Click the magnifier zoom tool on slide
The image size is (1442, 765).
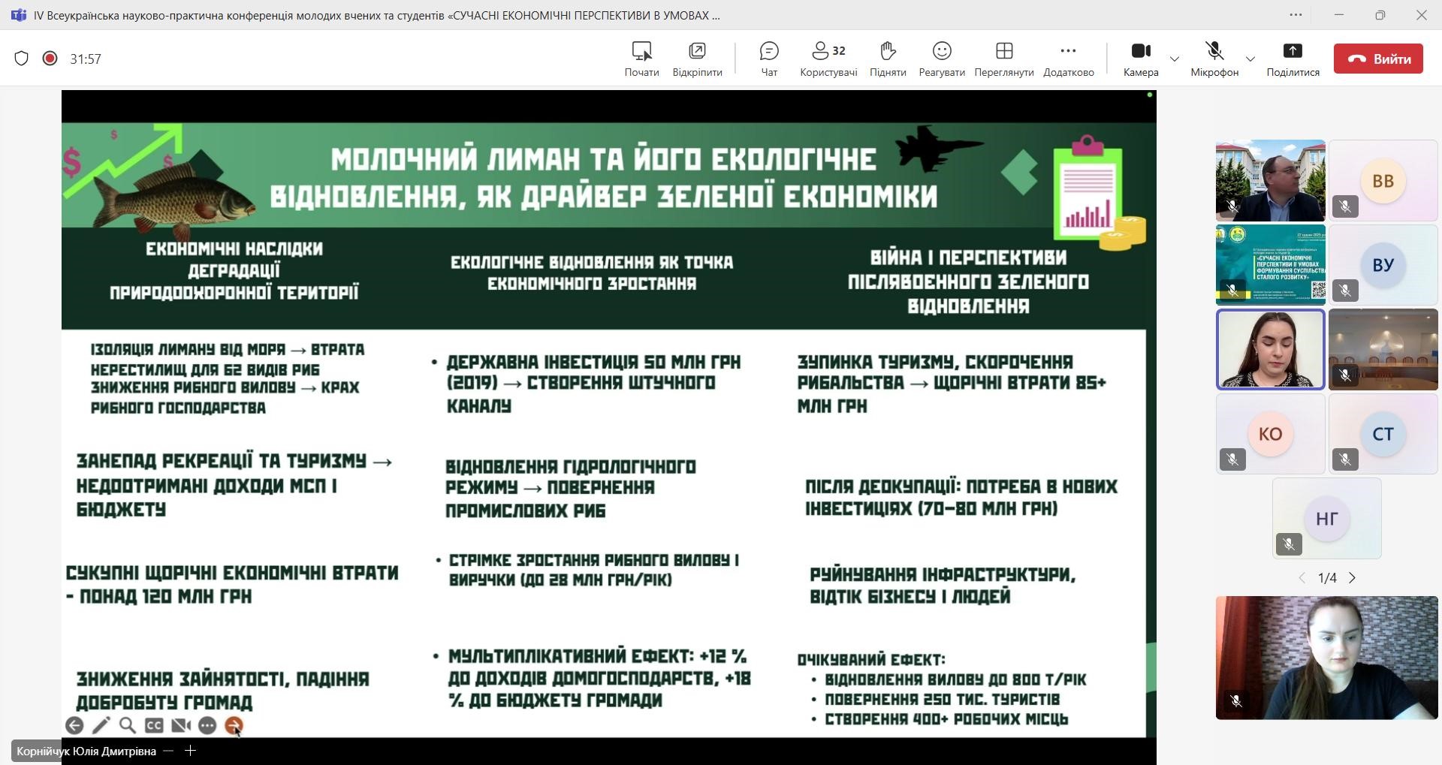(128, 725)
